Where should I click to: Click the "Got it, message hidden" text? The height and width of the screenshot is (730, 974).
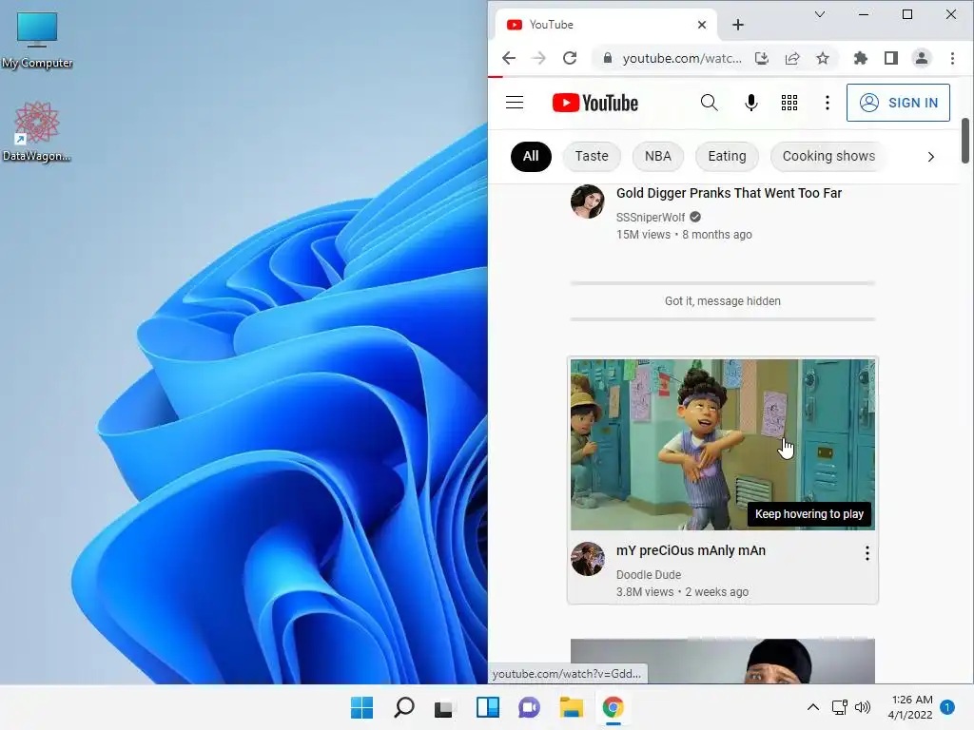click(x=723, y=301)
